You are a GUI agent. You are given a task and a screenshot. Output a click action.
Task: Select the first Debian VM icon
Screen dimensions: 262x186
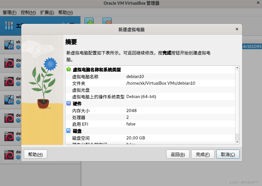point(9,63)
